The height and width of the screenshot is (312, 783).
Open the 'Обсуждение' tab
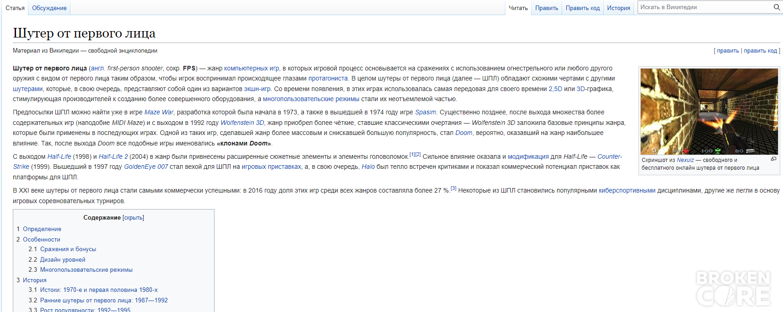(49, 8)
